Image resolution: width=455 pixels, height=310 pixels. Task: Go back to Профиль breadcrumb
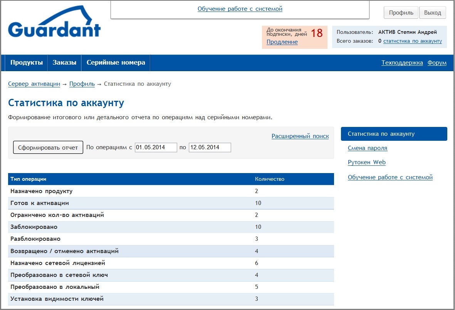tap(82, 84)
